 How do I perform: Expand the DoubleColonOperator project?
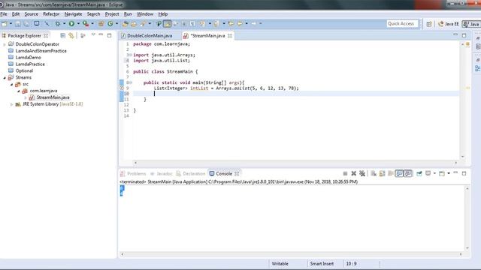point(5,44)
